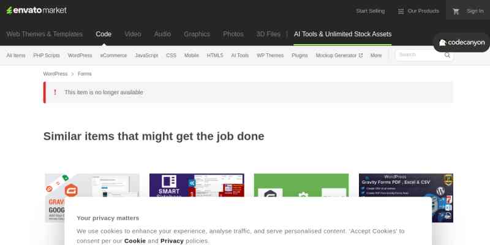
Task: Click the CodeCanyon badge logo
Action: click(462, 42)
